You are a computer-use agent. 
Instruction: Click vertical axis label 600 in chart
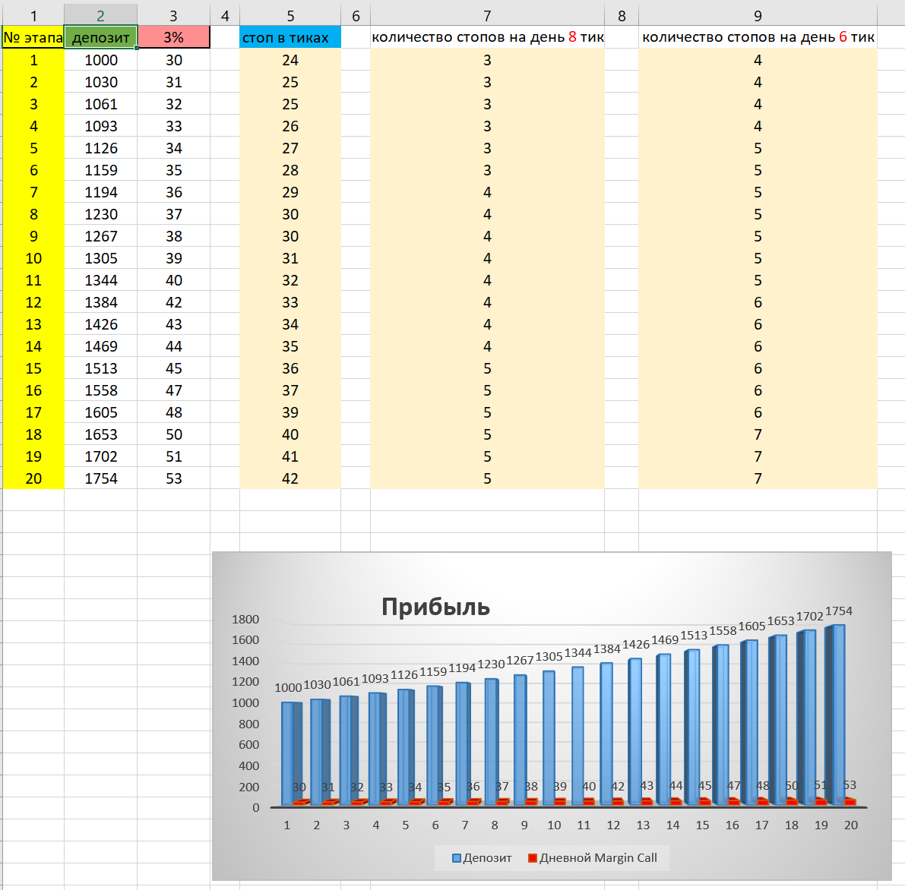tap(248, 744)
